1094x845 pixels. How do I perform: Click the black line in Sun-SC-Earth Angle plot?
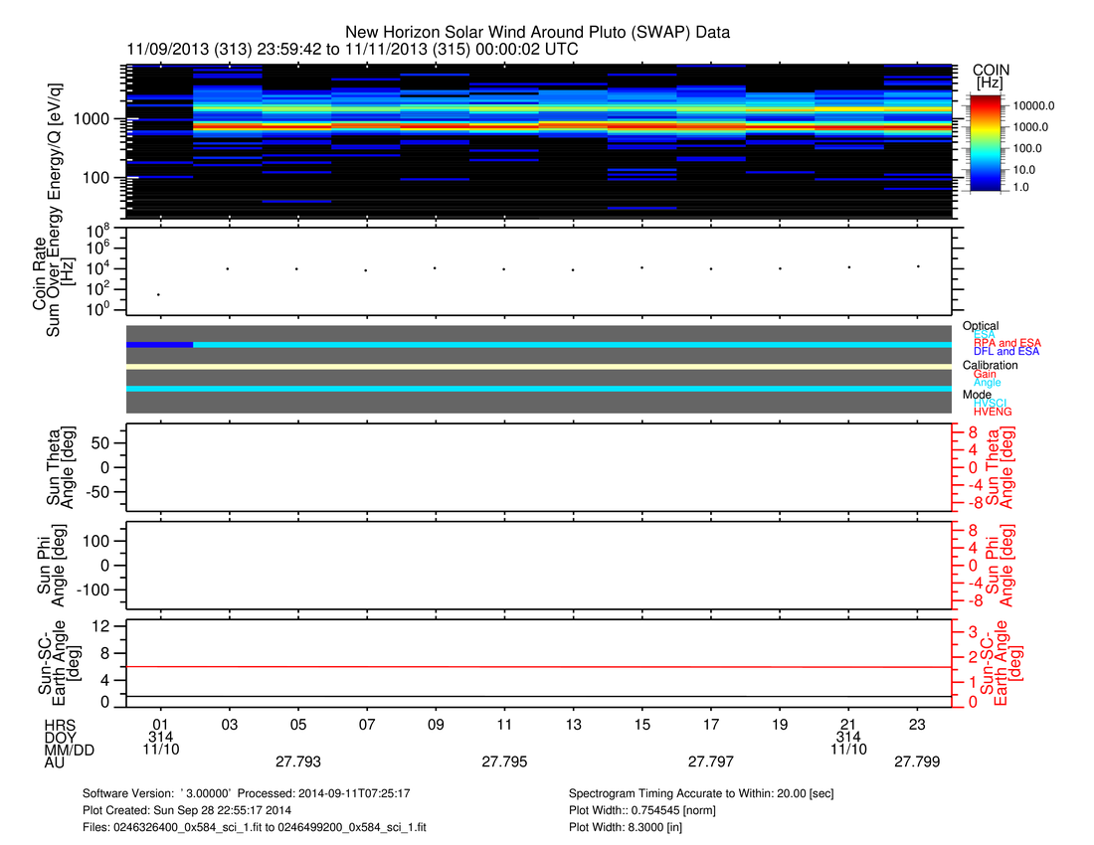point(538,696)
